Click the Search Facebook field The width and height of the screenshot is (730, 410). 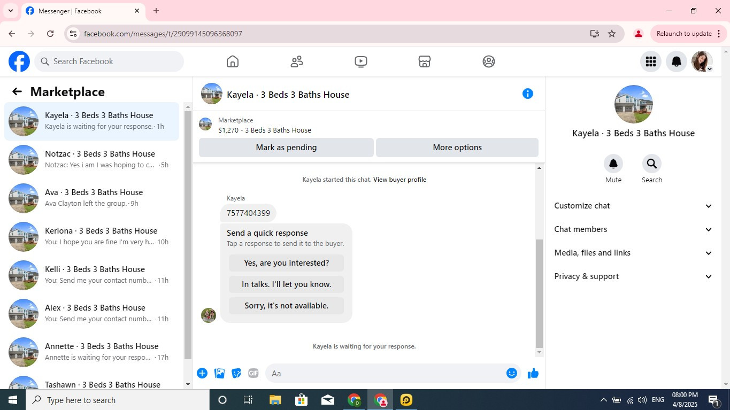(x=109, y=61)
